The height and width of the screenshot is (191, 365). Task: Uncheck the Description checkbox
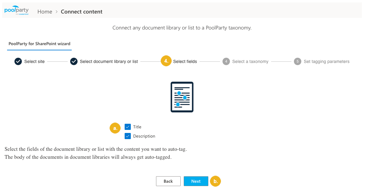[x=128, y=136]
